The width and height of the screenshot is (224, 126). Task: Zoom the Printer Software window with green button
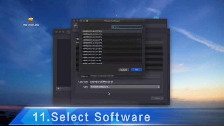point(87,21)
